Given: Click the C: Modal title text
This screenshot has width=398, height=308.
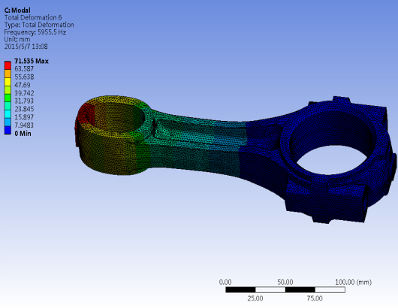Looking at the screenshot, I should pyautogui.click(x=17, y=11).
